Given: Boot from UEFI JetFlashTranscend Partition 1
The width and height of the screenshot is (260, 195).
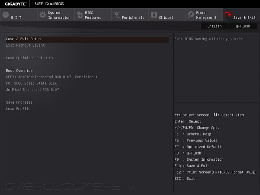Looking at the screenshot, I should coord(52,77).
